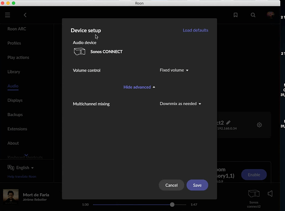The image size is (285, 211).
Task: Expand the sidebar list with the chevron
Action: (x=26, y=155)
